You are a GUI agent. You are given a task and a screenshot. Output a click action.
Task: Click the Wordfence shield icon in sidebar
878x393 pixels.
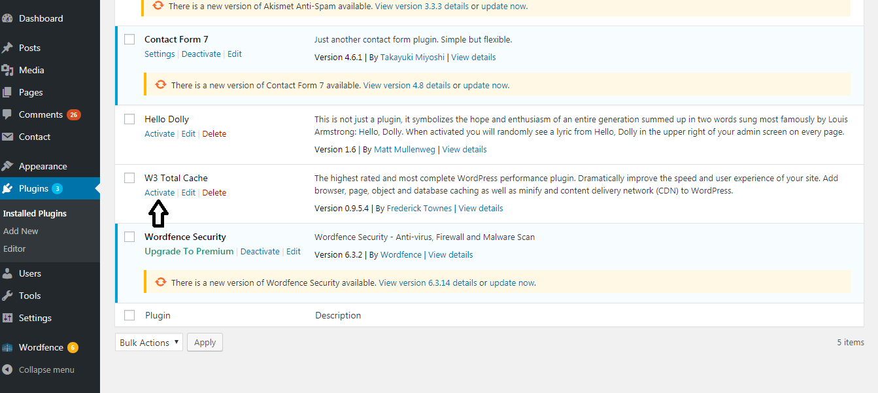pyautogui.click(x=7, y=347)
